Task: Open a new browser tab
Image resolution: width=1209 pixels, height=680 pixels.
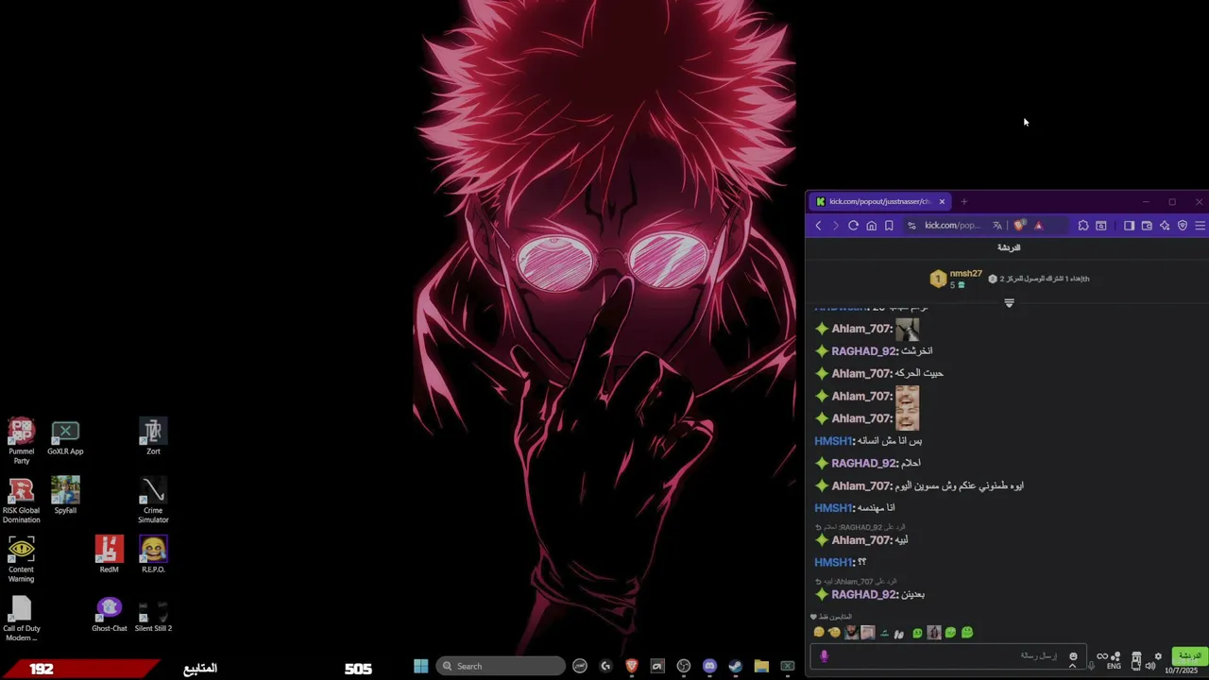Action: coord(963,201)
